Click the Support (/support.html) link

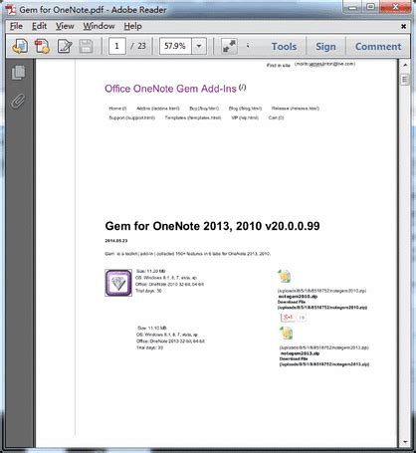[x=131, y=117]
